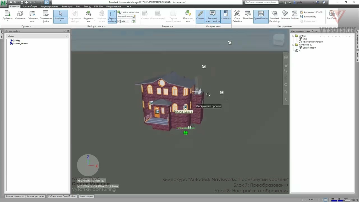The width and height of the screenshot is (359, 202).
Task: Launch the TimeLiner tool
Action: click(x=248, y=15)
